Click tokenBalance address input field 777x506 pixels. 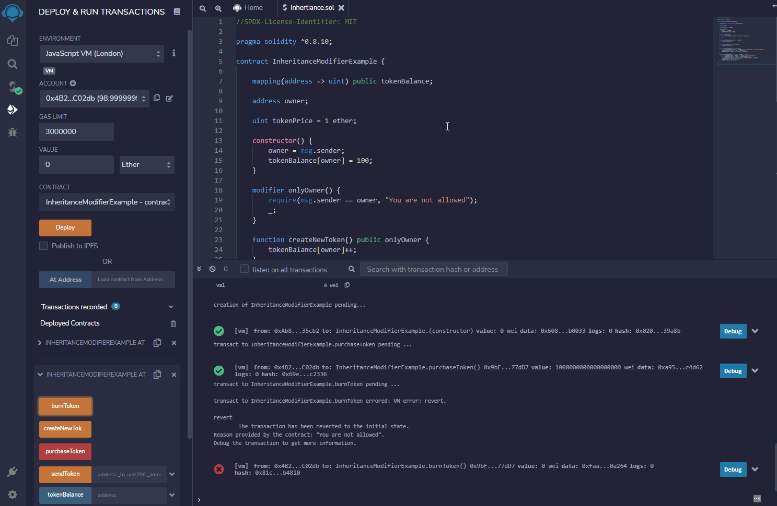click(x=129, y=495)
